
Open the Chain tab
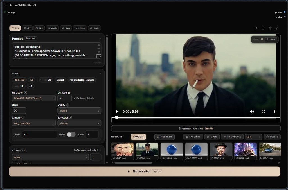click(94, 28)
